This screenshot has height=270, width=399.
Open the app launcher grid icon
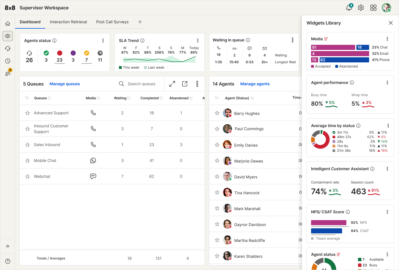373,8
